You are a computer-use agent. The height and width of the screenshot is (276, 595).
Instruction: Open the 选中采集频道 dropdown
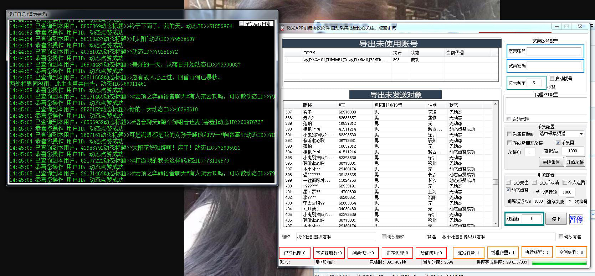[x=581, y=134]
